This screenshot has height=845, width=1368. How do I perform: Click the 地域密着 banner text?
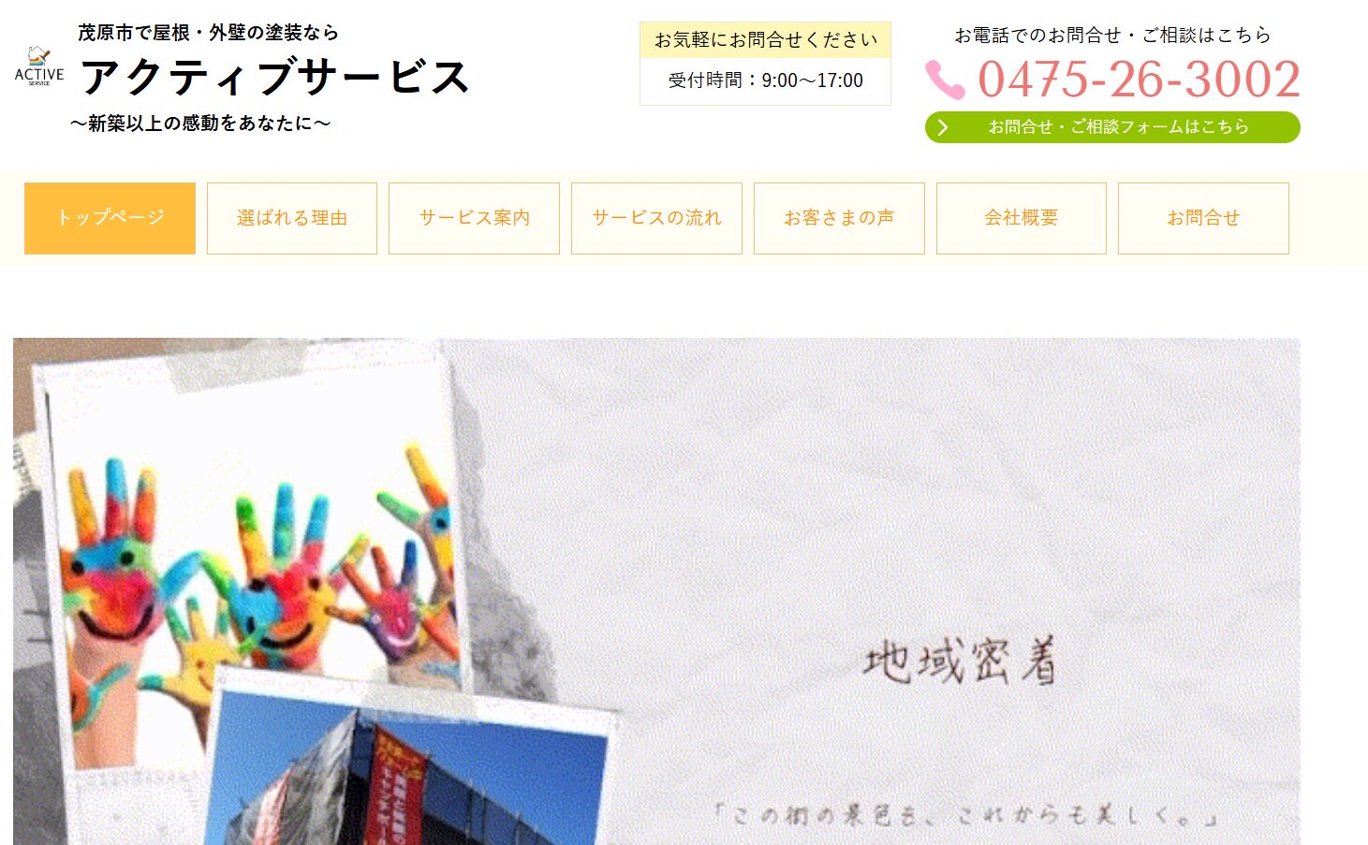pyautogui.click(x=960, y=661)
